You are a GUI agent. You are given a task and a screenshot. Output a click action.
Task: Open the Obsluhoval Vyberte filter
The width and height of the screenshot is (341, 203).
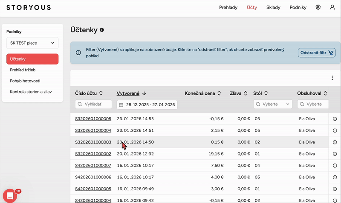click(313, 104)
